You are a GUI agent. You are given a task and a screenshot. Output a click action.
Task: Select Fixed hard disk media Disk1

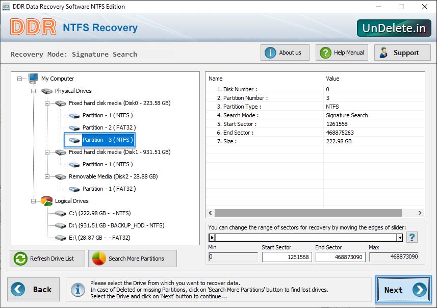119,152
